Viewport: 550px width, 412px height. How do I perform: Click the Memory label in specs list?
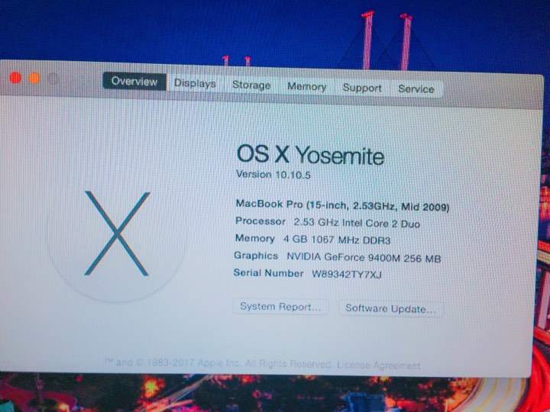coord(254,239)
